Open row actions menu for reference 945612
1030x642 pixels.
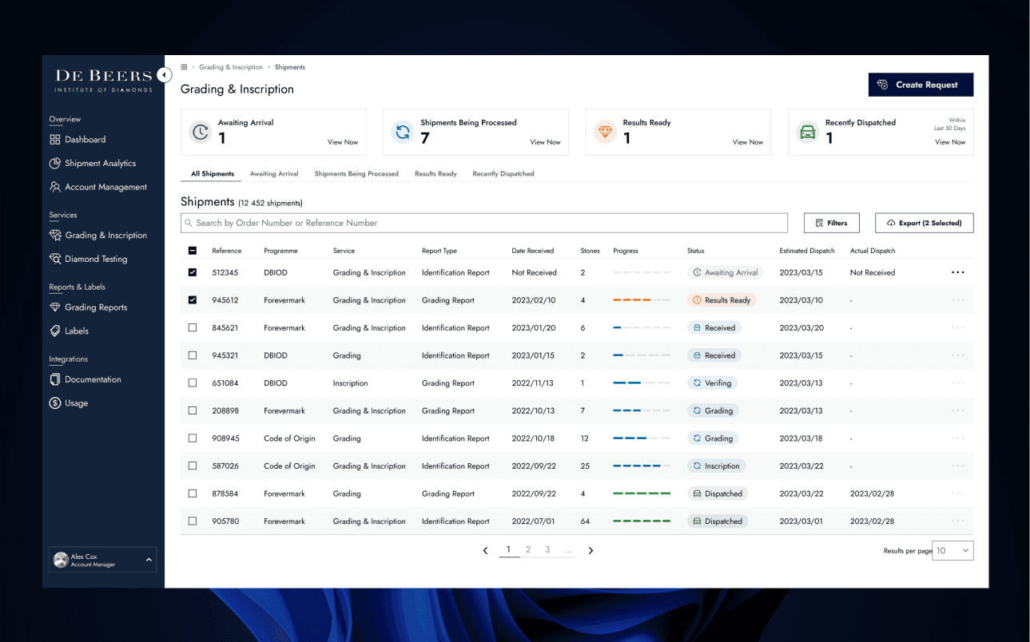[958, 300]
